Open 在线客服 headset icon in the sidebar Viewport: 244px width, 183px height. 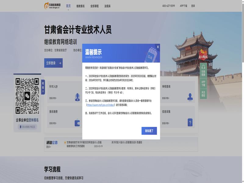203,67
